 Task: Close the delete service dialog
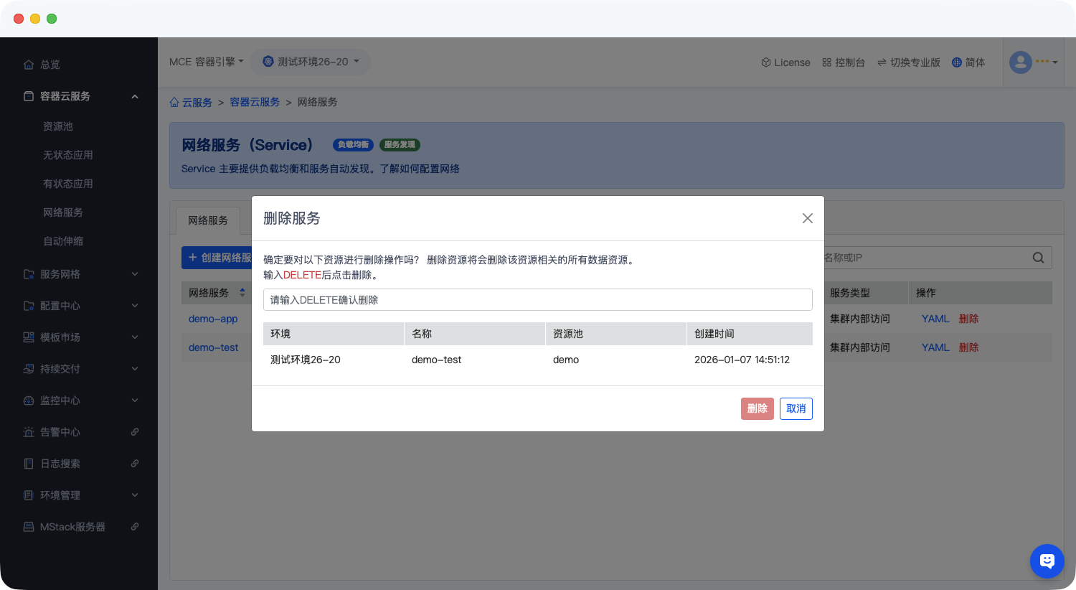pos(807,218)
